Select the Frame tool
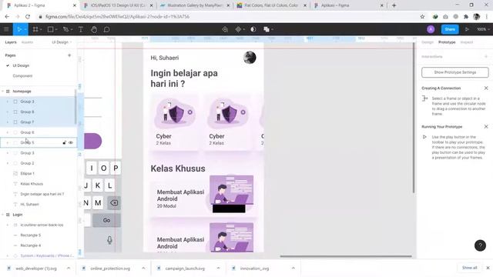The width and height of the screenshot is (493, 277). (35, 29)
